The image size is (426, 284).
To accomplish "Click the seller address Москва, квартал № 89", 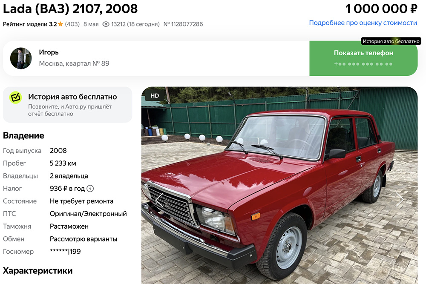I will coord(74,63).
